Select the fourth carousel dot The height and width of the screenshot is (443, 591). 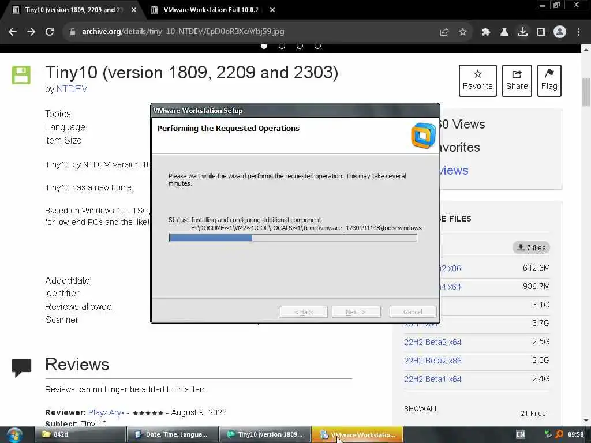[318, 46]
